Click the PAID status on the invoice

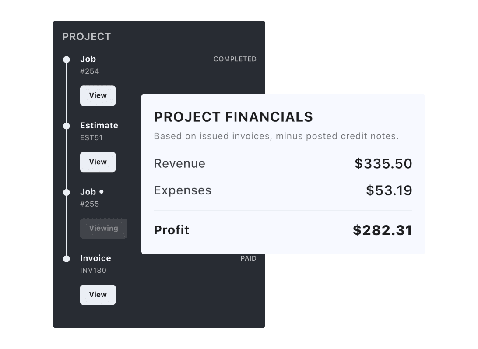tap(248, 258)
